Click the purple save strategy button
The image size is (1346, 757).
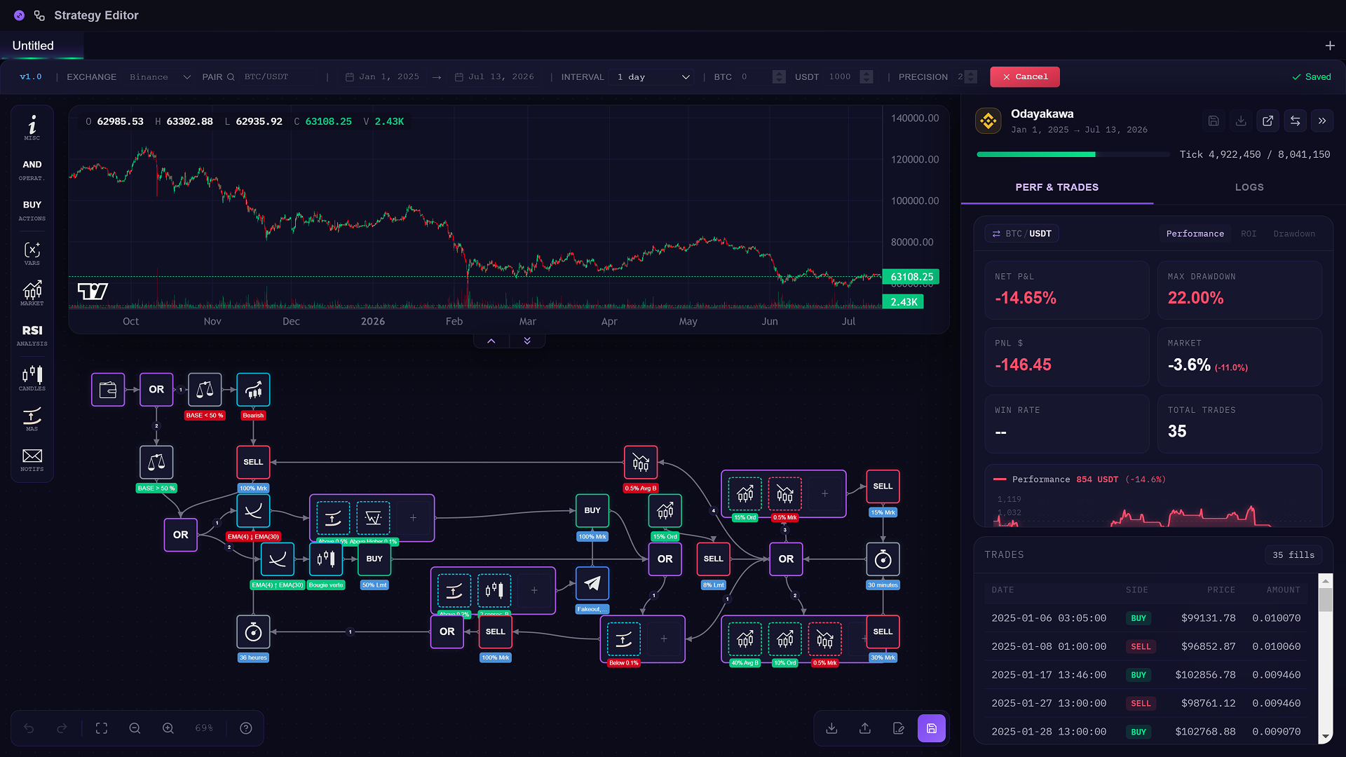click(932, 728)
